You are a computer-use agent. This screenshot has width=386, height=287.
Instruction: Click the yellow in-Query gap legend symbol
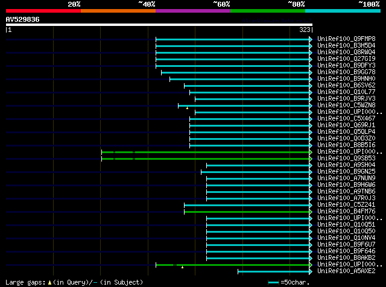tap(49, 283)
